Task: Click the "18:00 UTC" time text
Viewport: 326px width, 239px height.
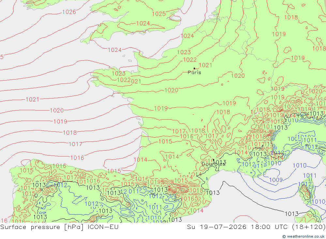Action: tap(269, 227)
